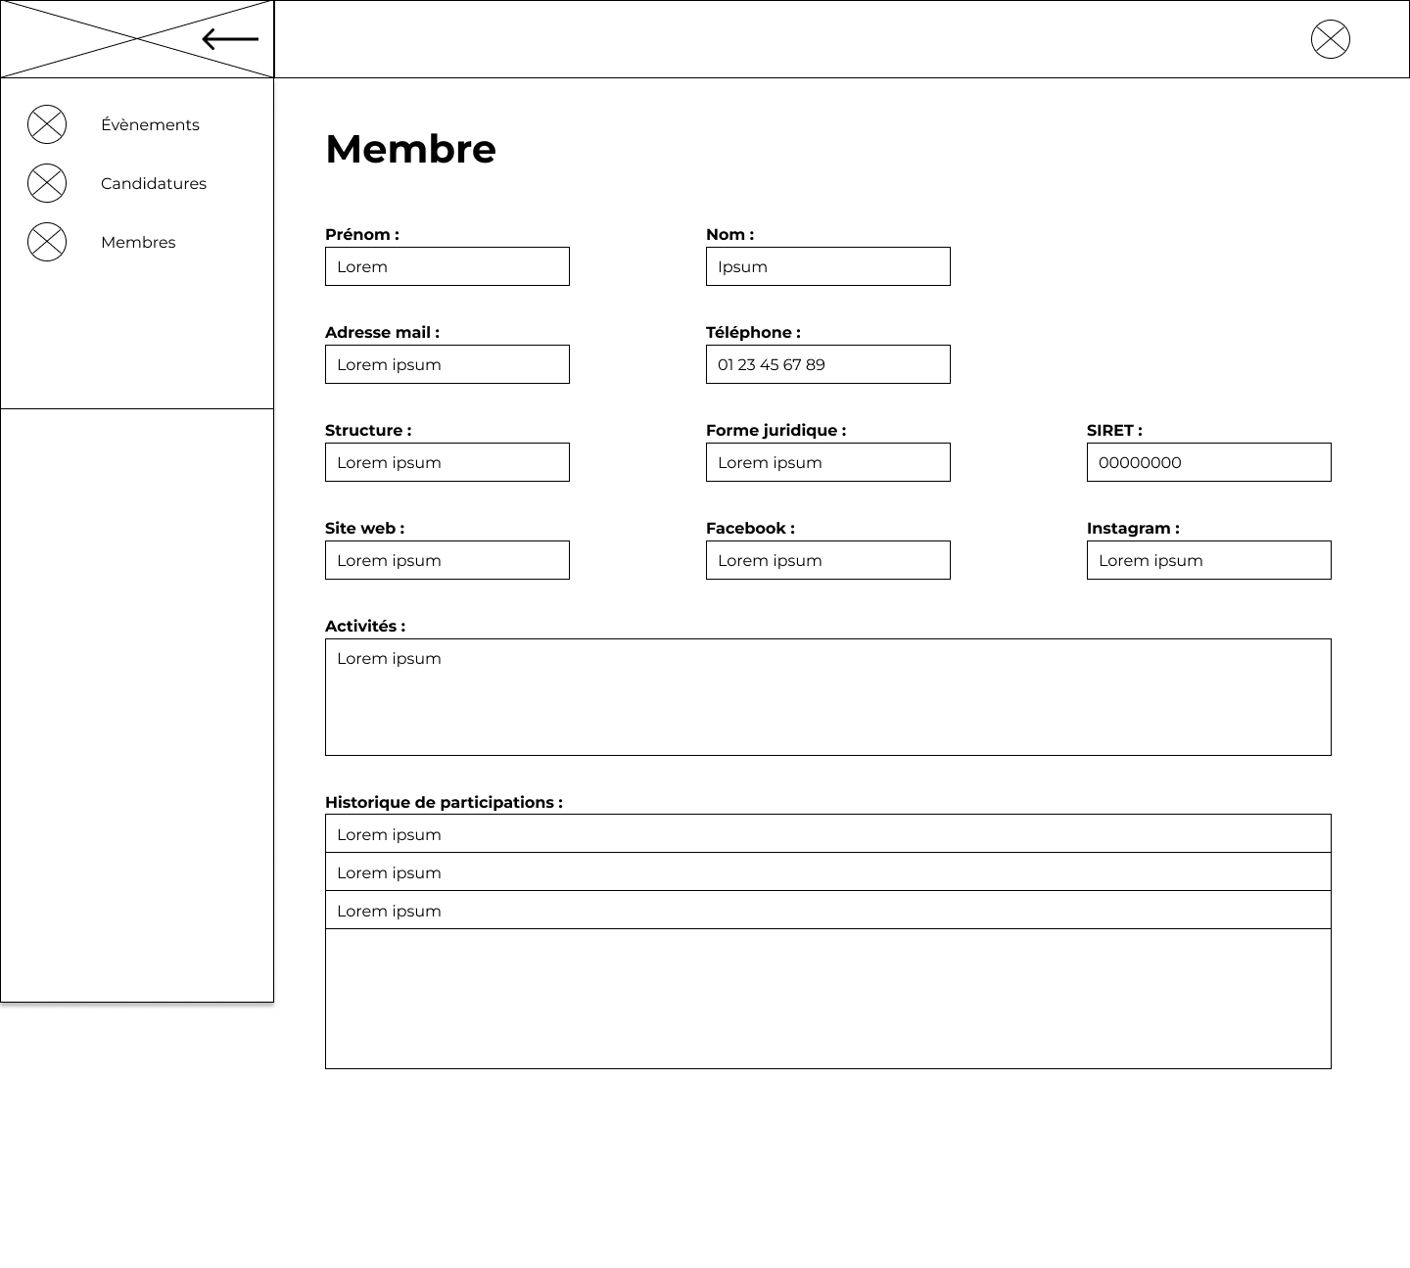Select third Historique de participations row
The height and width of the screenshot is (1268, 1410).
click(x=828, y=910)
